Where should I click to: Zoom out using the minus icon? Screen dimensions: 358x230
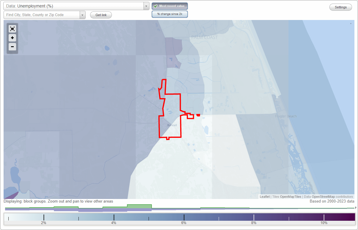pyautogui.click(x=12, y=47)
